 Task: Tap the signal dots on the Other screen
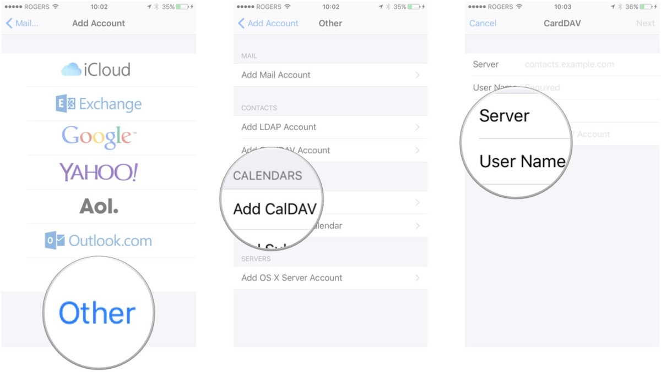point(245,7)
